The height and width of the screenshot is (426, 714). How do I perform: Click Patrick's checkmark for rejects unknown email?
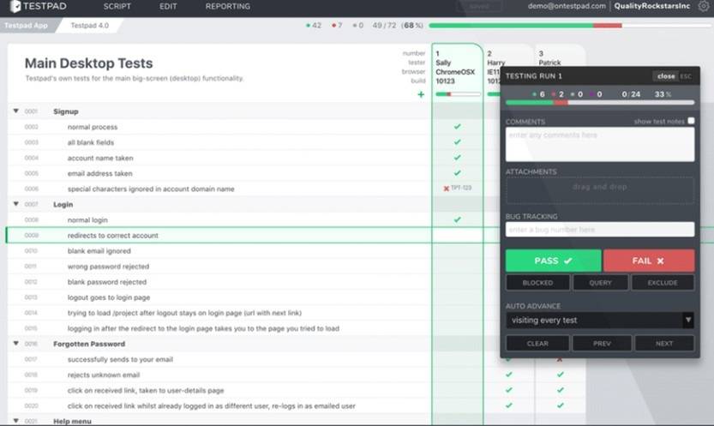coord(560,375)
